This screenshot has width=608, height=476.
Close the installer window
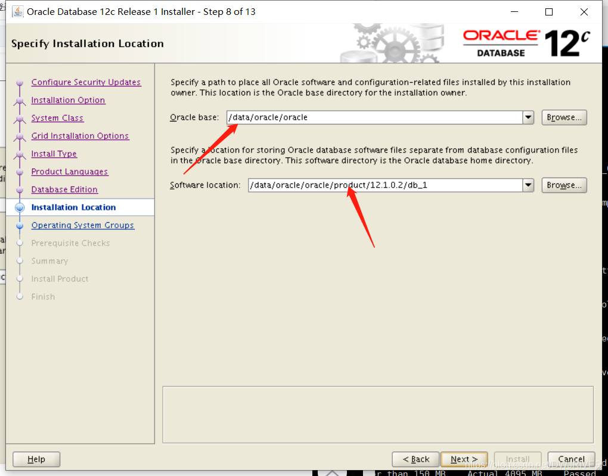584,12
